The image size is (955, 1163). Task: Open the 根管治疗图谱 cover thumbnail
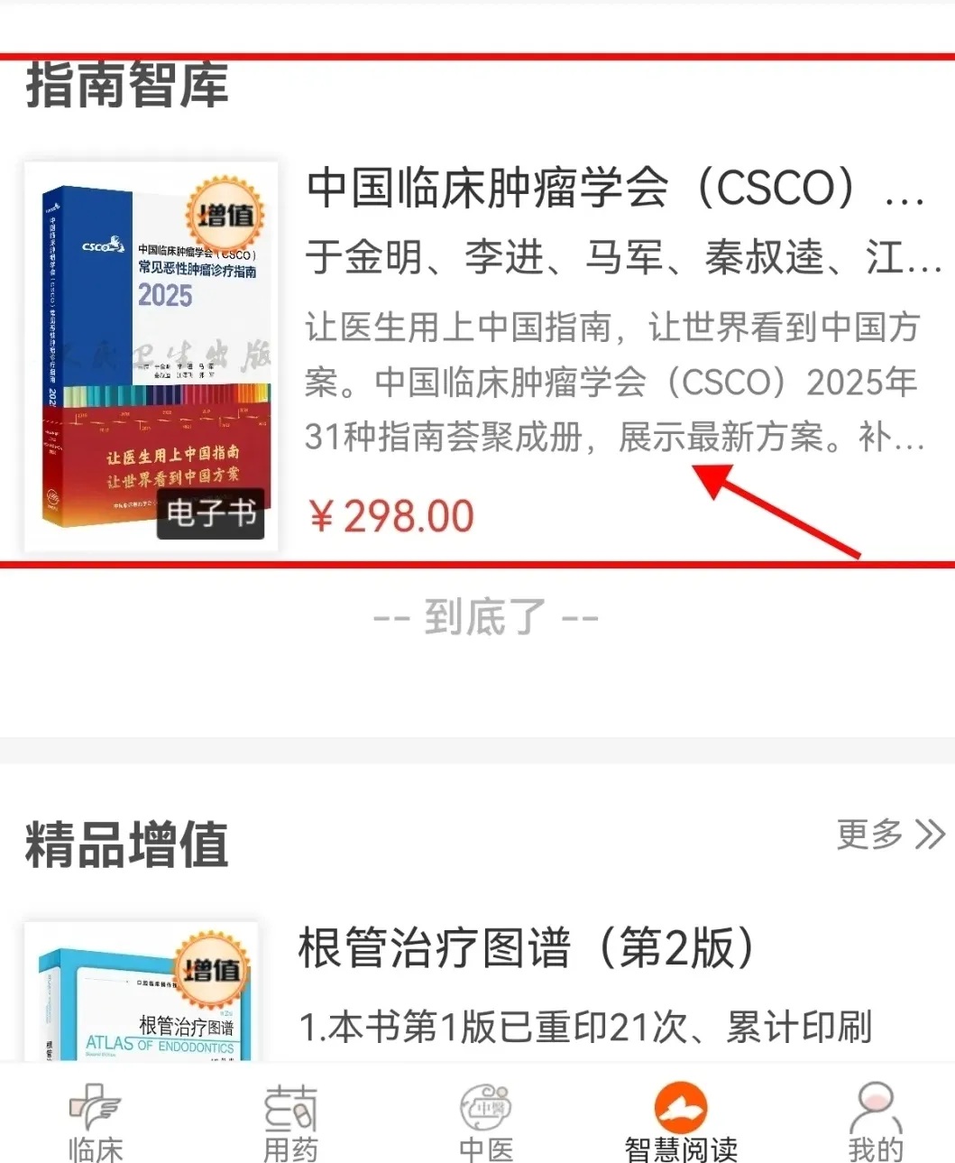point(142,991)
